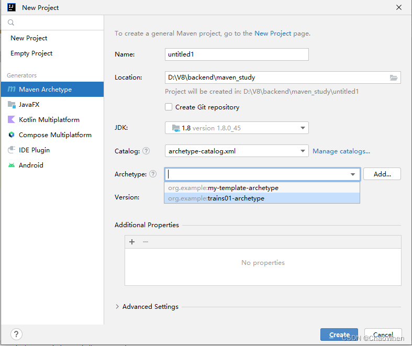Click the Kotlin Multiplatform icon
This screenshot has height=346, width=412.
tap(12, 119)
